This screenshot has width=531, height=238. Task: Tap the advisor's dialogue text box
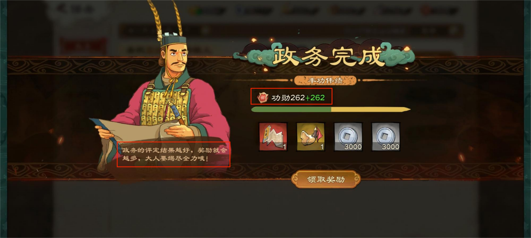tap(173, 155)
